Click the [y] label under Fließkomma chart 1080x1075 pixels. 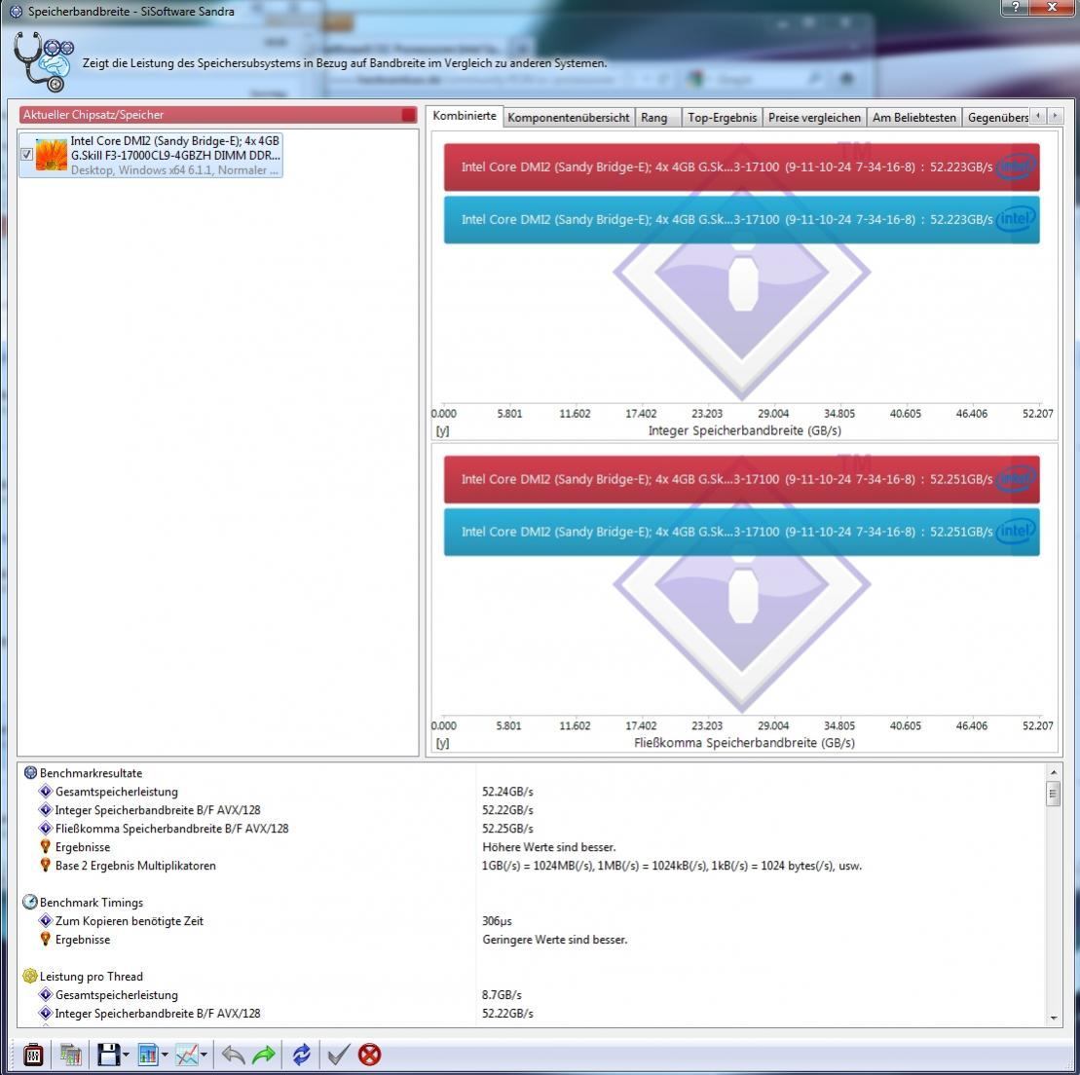pos(442,743)
